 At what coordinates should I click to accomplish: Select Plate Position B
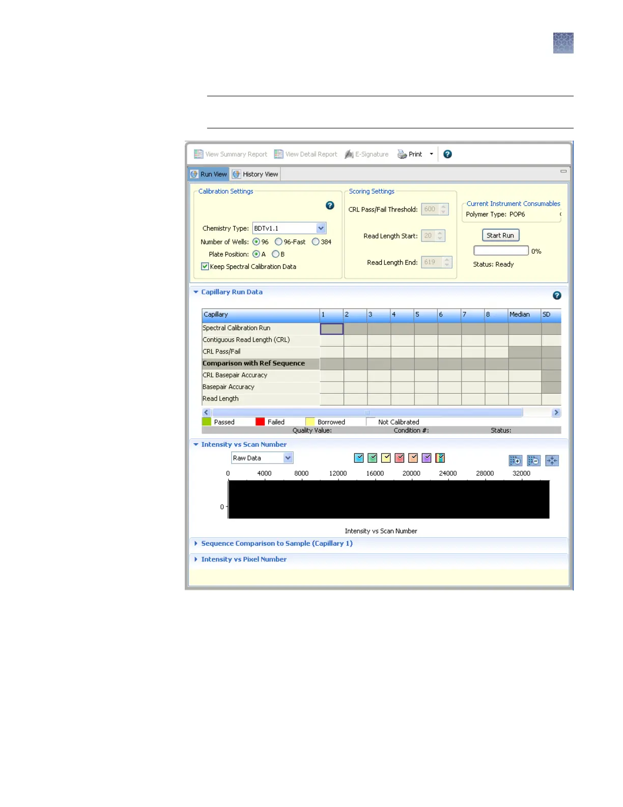(275, 254)
